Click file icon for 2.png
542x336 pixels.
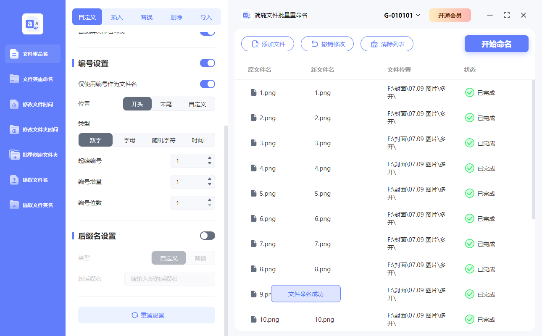(253, 118)
